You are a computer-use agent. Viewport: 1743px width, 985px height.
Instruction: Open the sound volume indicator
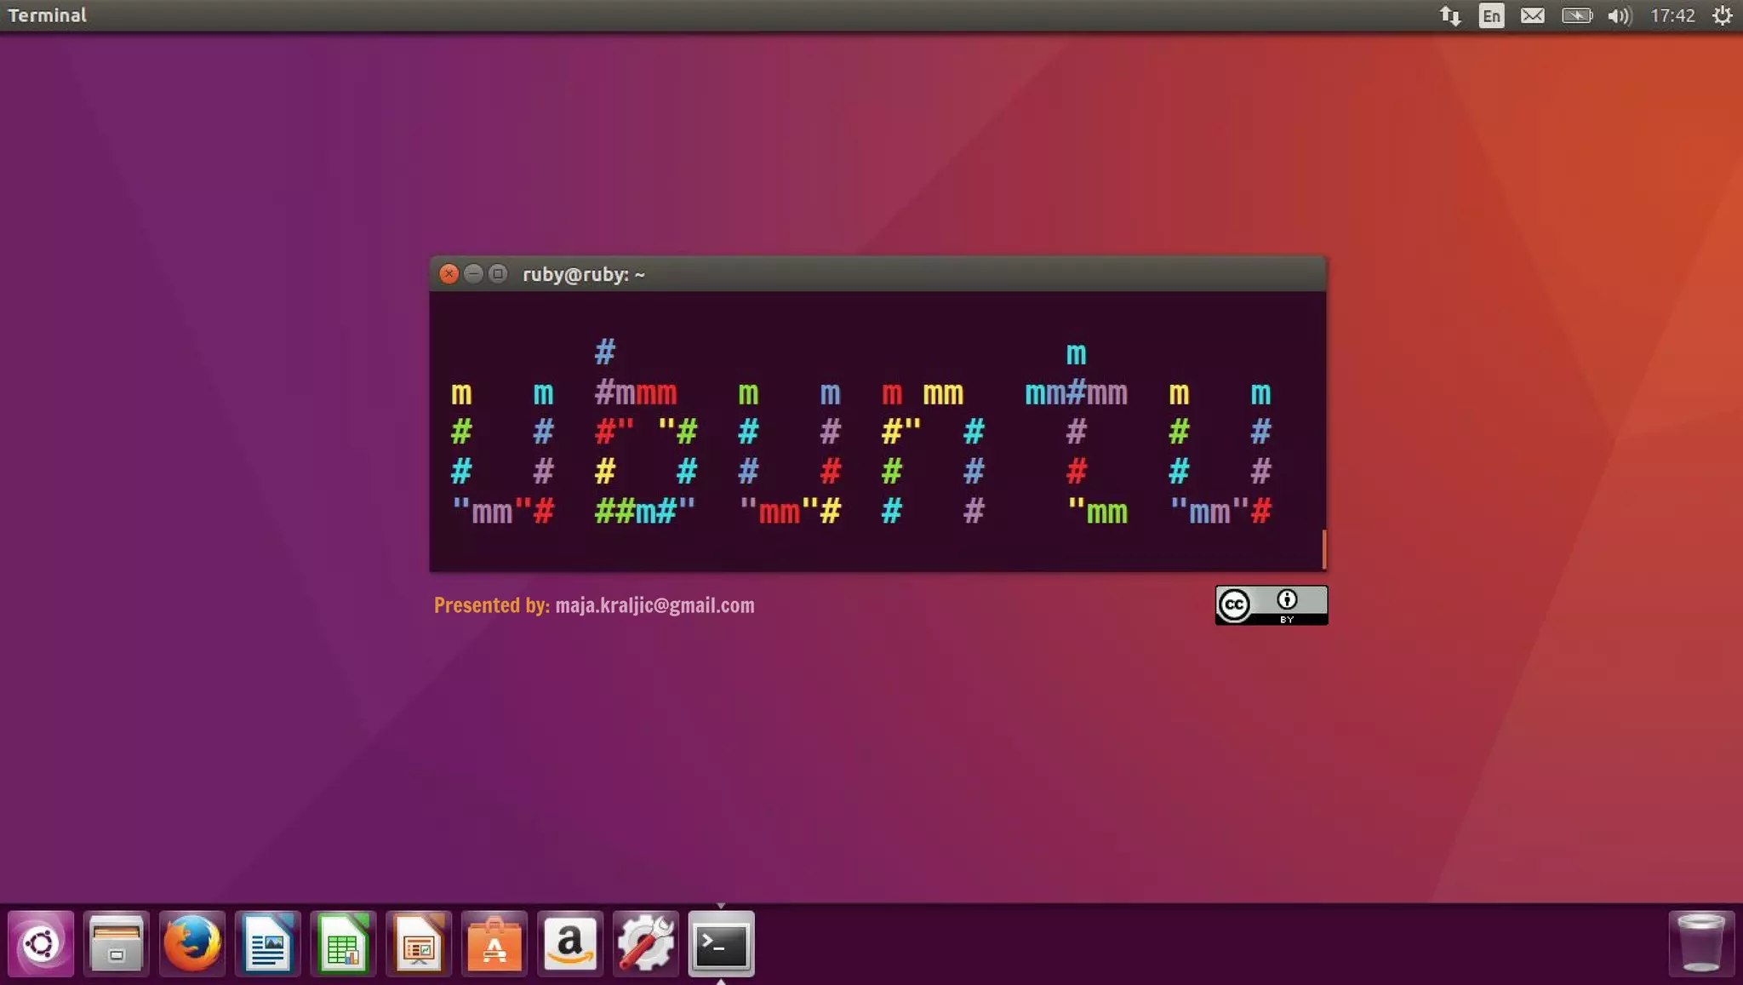click(x=1620, y=16)
